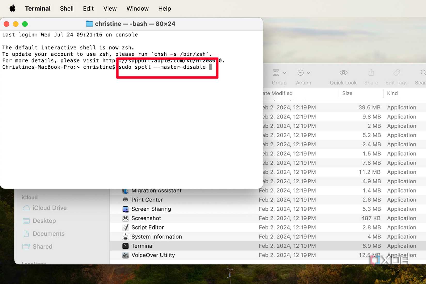
Task: Click the VoiceOver Utility app icon
Action: [126, 255]
